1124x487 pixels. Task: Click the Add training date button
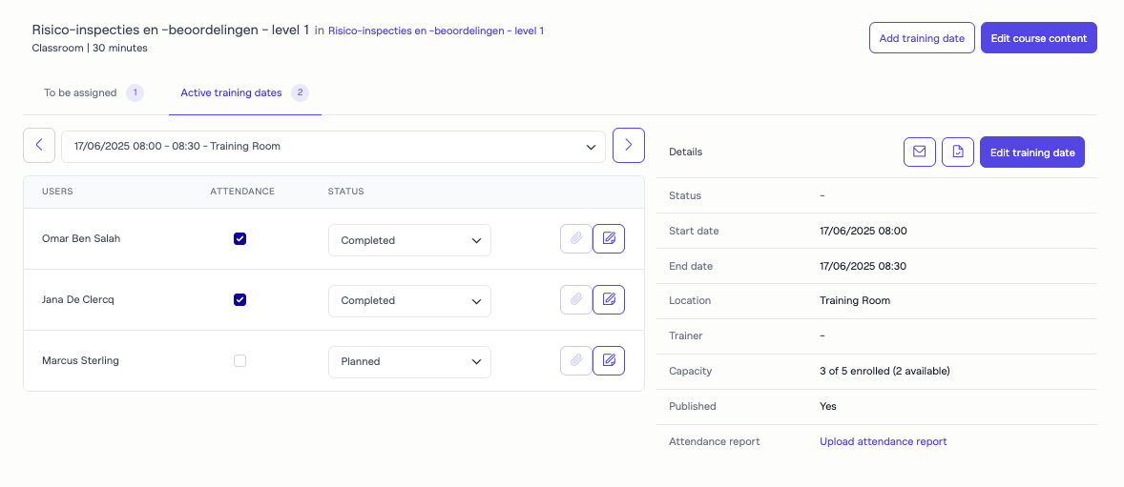pos(921,38)
